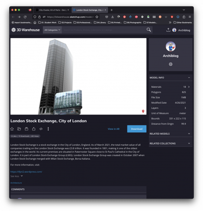Add model to folder icon
Viewport: 203px width, 211px height.
point(19,129)
